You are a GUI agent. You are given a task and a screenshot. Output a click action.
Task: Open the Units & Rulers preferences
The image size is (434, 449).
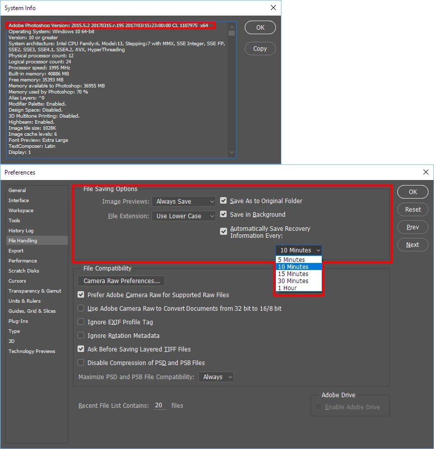[x=37, y=301]
